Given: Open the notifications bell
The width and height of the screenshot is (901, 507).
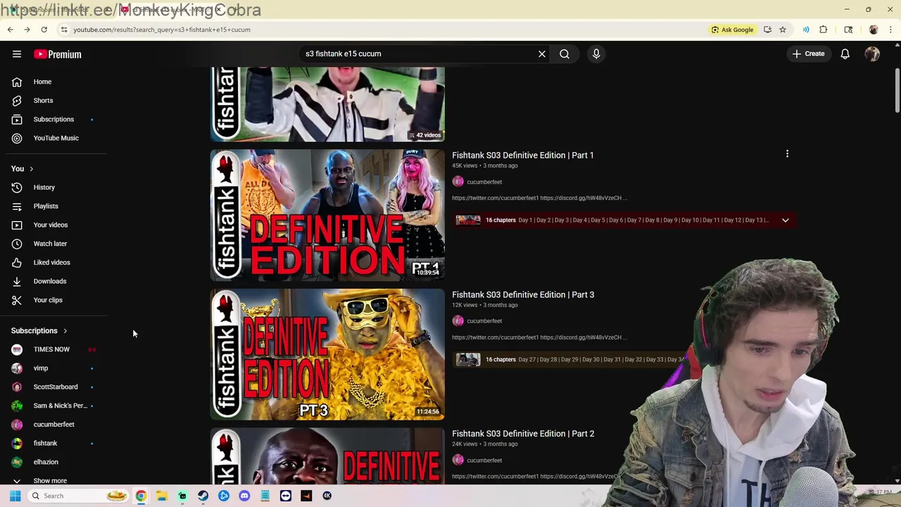Looking at the screenshot, I should click(845, 54).
